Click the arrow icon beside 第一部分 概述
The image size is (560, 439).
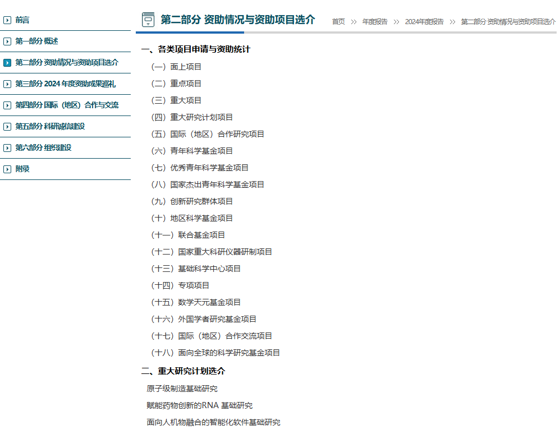[7, 41]
